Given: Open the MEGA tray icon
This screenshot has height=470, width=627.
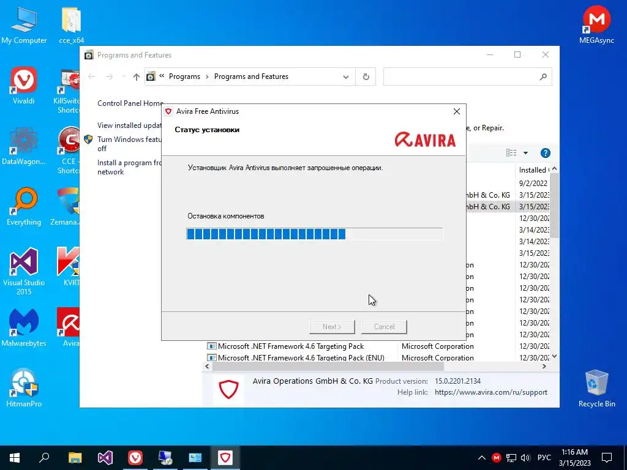Looking at the screenshot, I should (x=496, y=458).
